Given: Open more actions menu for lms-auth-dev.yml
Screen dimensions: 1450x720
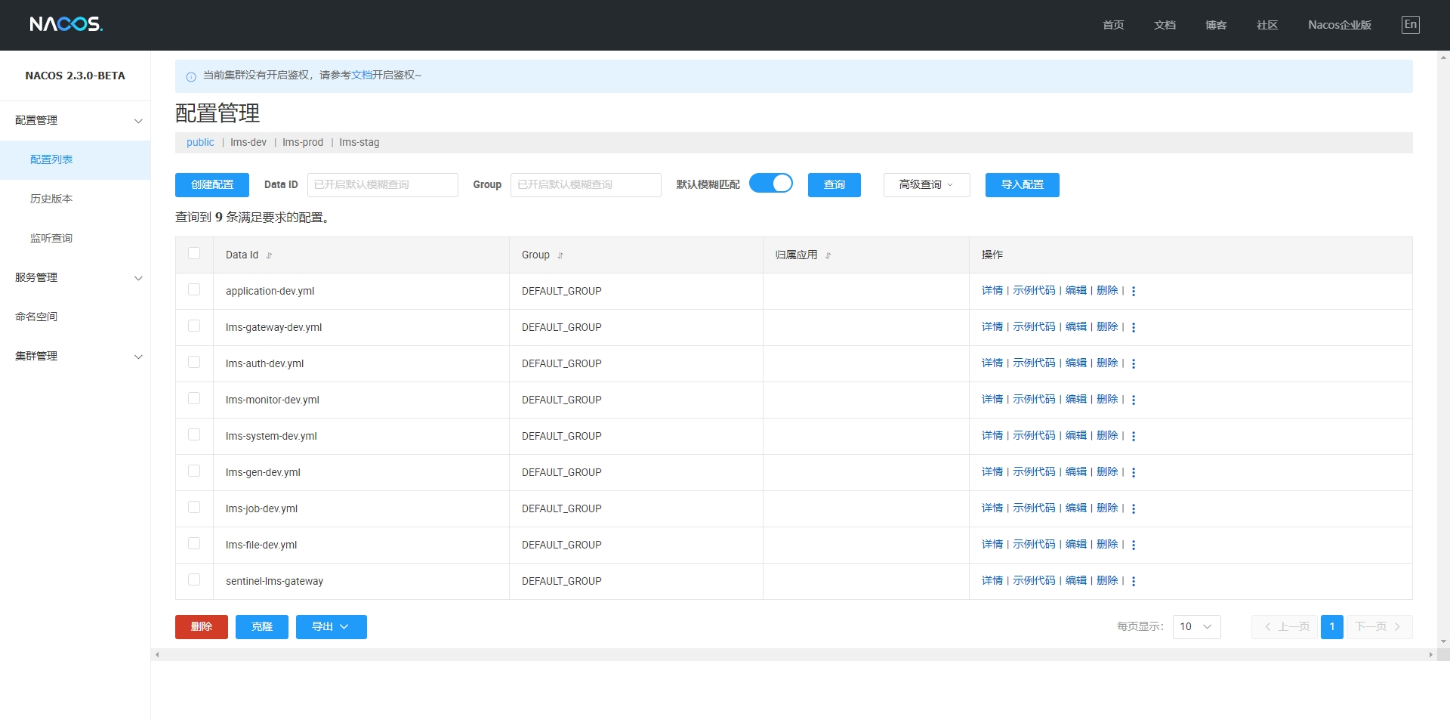Looking at the screenshot, I should (1134, 363).
